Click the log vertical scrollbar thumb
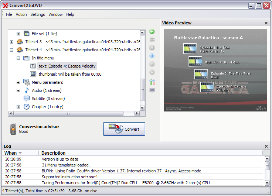Image resolution: width=272 pixels, height=196 pixels. tap(267, 166)
